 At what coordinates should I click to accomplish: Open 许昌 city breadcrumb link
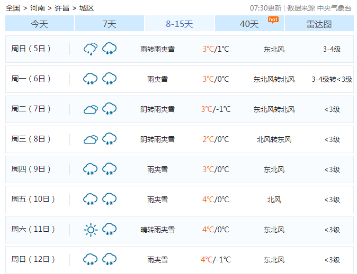(62, 8)
